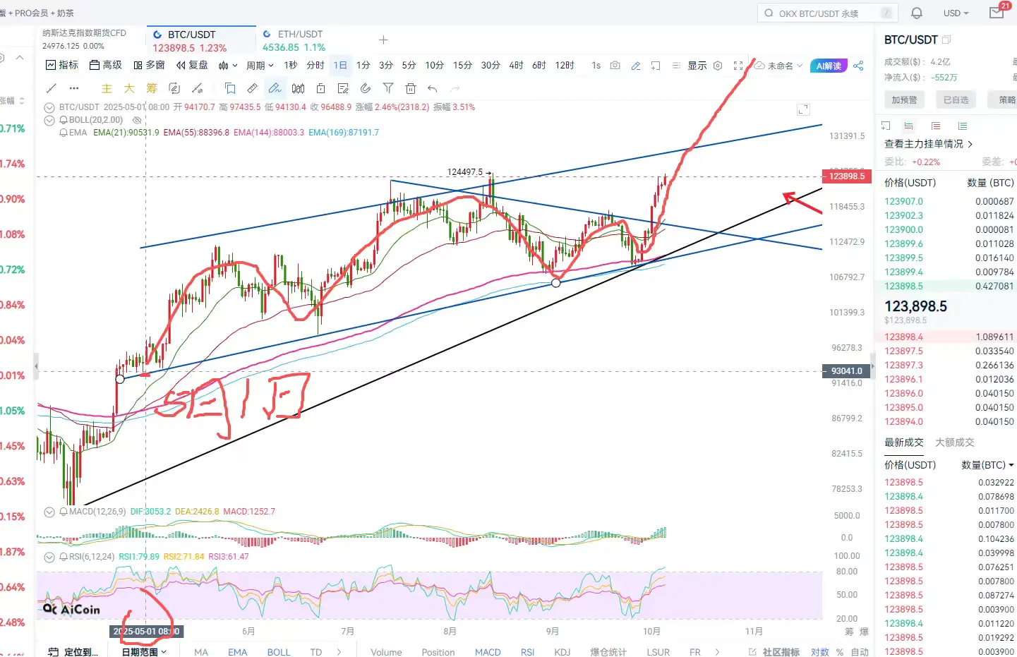Collapse the BOLL indicator legend row

49,120
